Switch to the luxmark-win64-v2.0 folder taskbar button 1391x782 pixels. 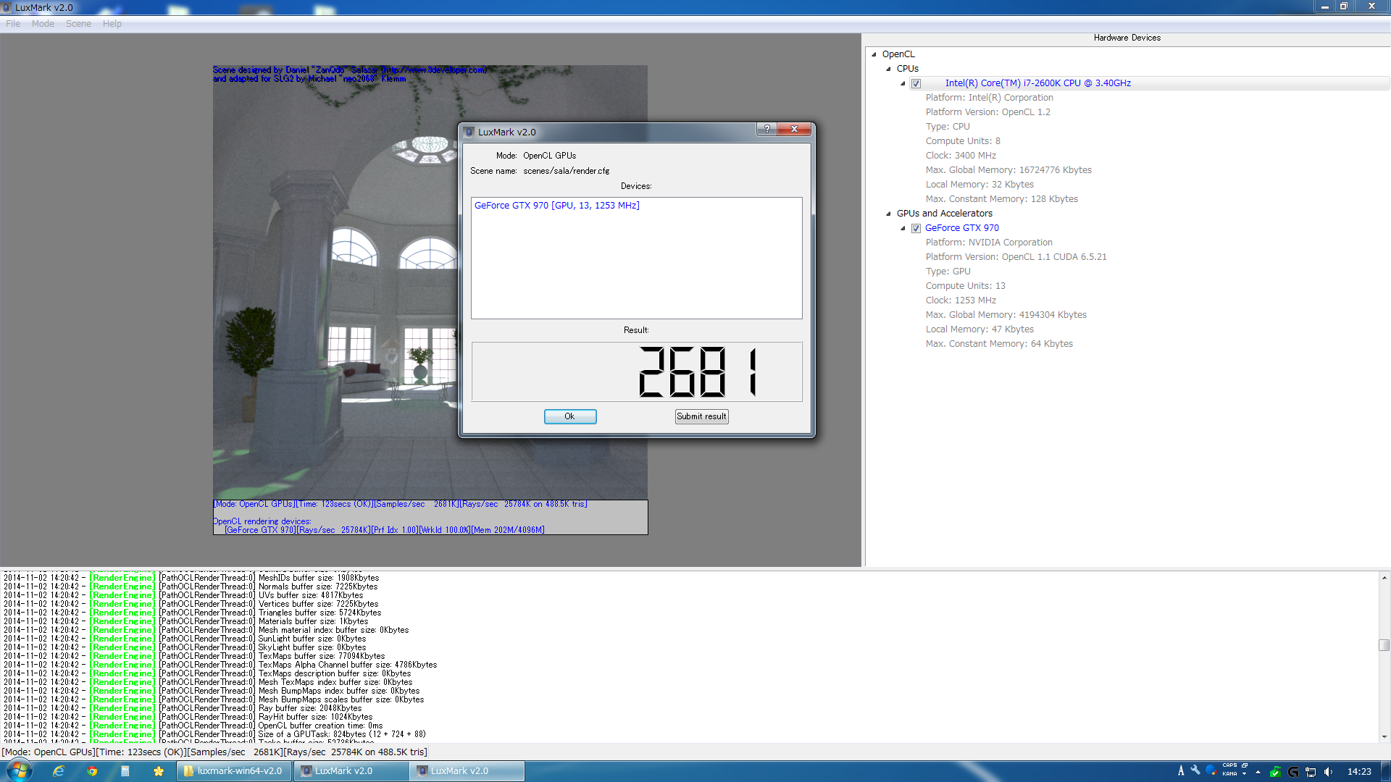[x=233, y=771]
